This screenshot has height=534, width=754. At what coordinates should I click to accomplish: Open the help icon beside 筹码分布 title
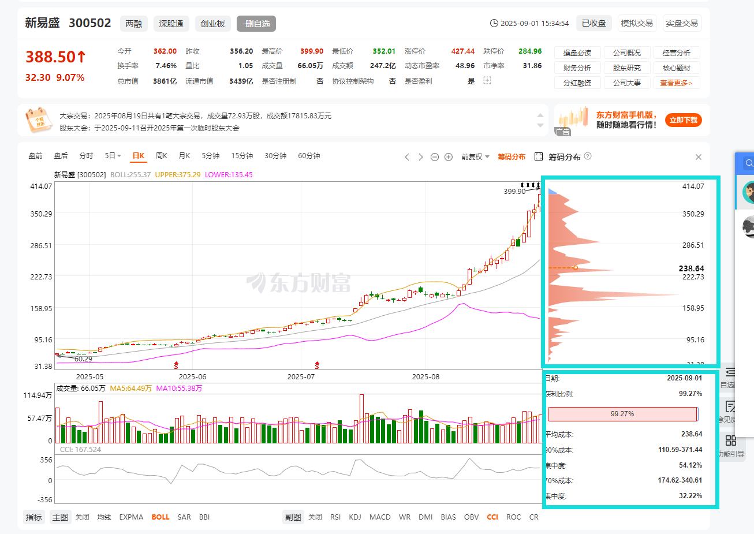[x=588, y=156]
